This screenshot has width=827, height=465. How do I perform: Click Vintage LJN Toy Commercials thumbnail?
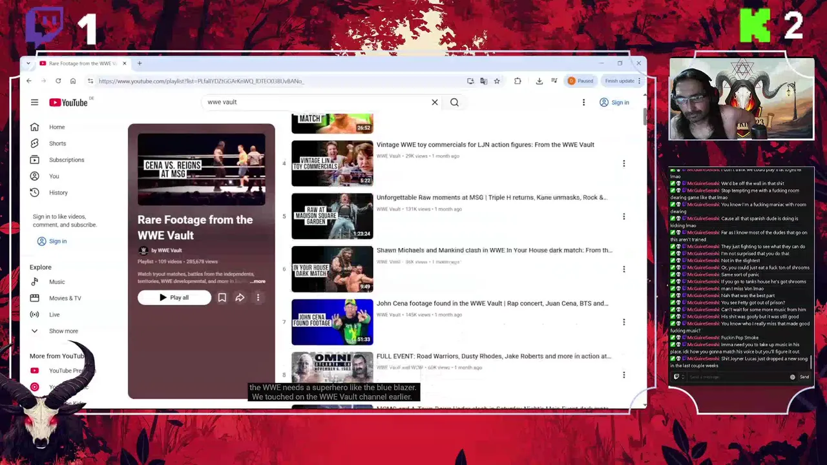(332, 163)
